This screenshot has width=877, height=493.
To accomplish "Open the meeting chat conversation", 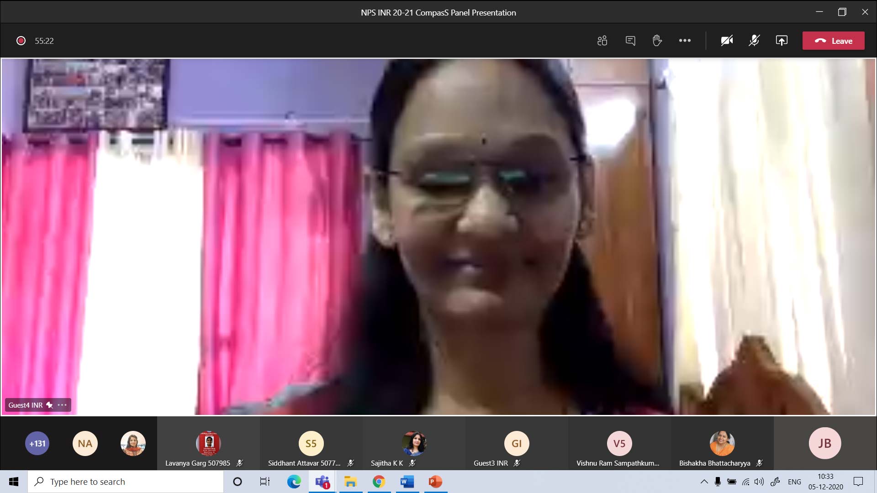I will point(630,41).
